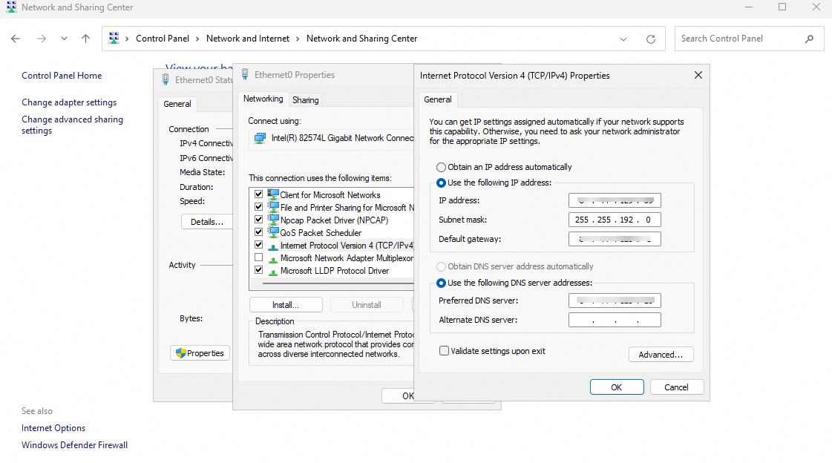
Task: Open the recent locations chevron
Action: 65,39
